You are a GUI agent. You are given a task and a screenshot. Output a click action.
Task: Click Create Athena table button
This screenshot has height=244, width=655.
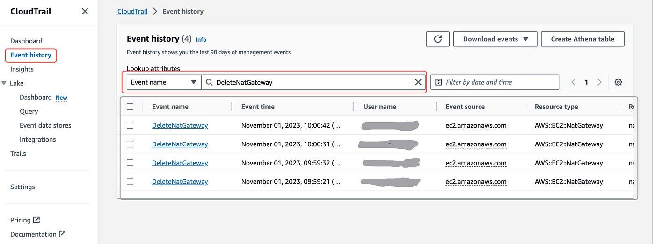pyautogui.click(x=582, y=39)
